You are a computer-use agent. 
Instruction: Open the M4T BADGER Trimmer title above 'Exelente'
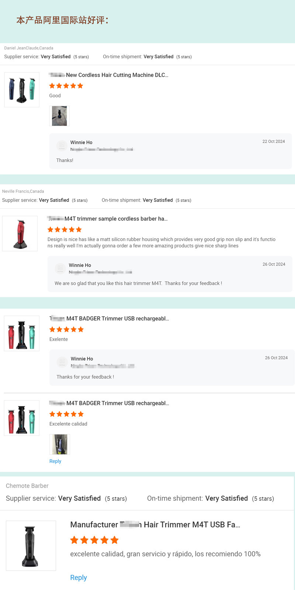click(117, 319)
